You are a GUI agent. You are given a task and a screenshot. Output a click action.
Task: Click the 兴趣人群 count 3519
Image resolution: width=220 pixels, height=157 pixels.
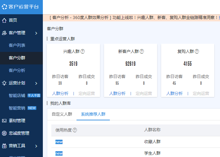[73, 64]
